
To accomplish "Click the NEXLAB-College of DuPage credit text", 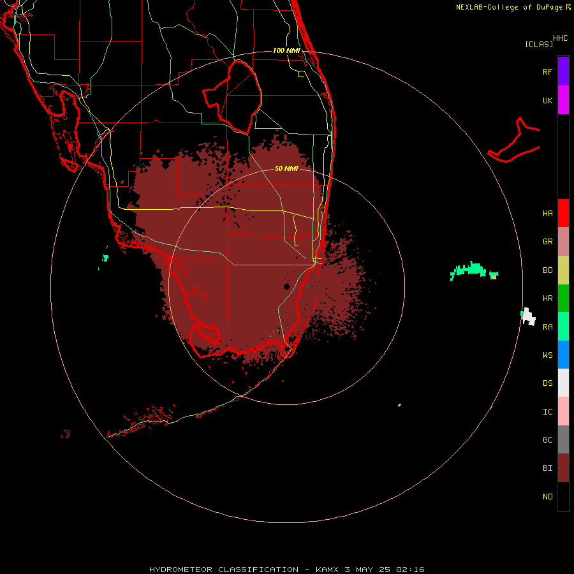I will point(510,7).
